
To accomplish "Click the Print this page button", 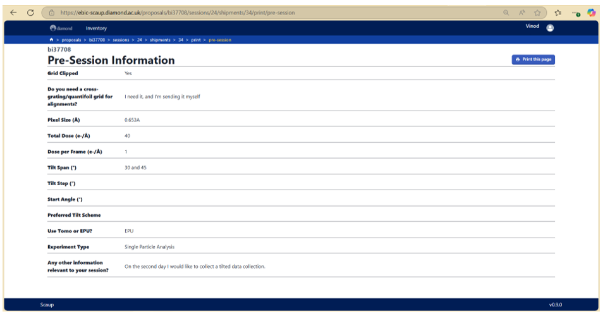I will [x=533, y=59].
